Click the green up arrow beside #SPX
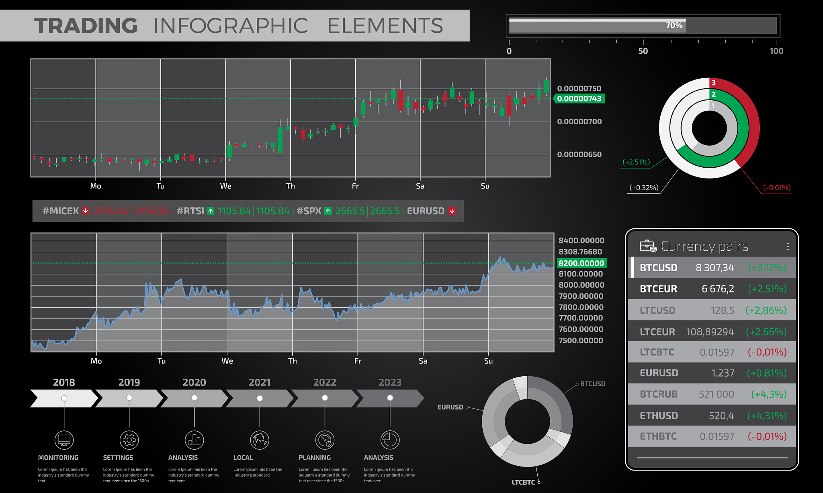The width and height of the screenshot is (823, 493). pos(328,211)
